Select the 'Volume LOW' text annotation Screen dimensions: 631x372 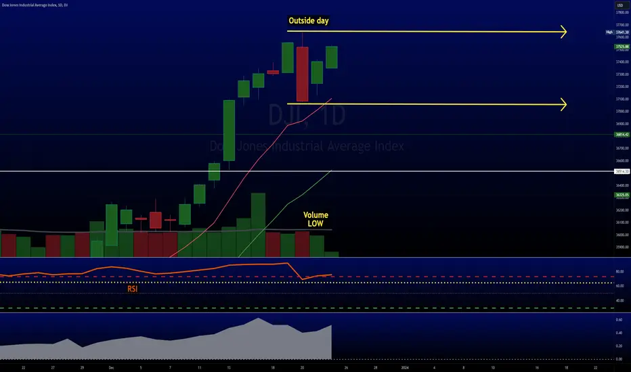coord(315,219)
